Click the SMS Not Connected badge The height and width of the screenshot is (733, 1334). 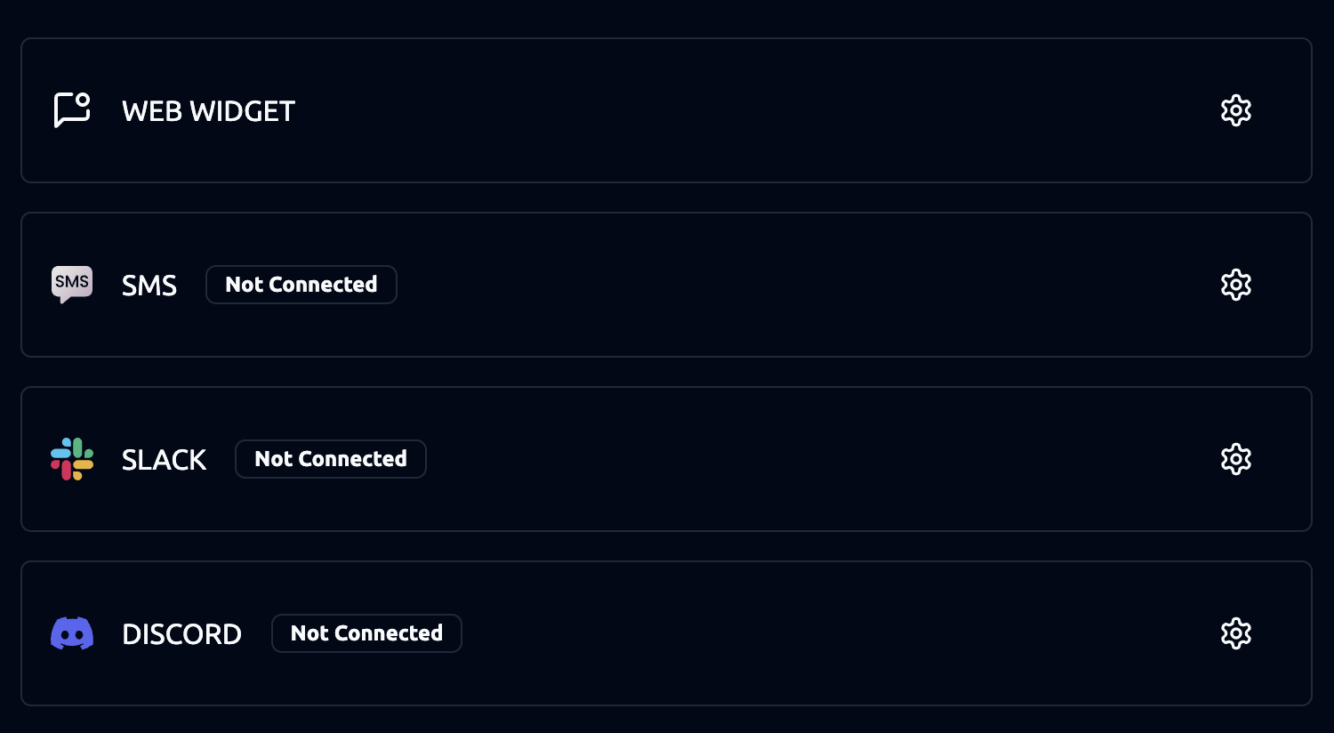(301, 285)
